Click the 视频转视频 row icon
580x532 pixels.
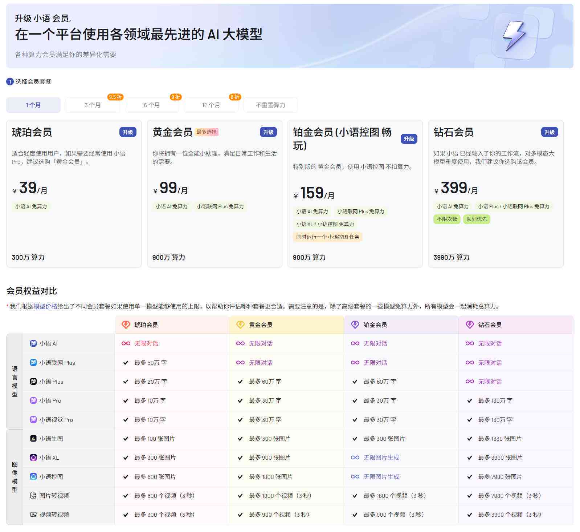pyautogui.click(x=33, y=514)
